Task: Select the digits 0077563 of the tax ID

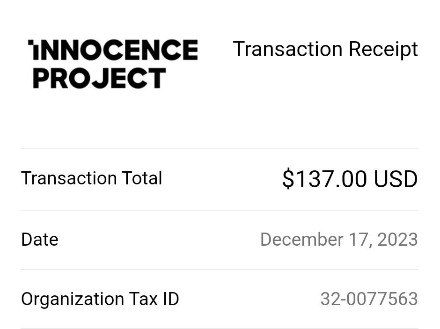Action: [382, 299]
